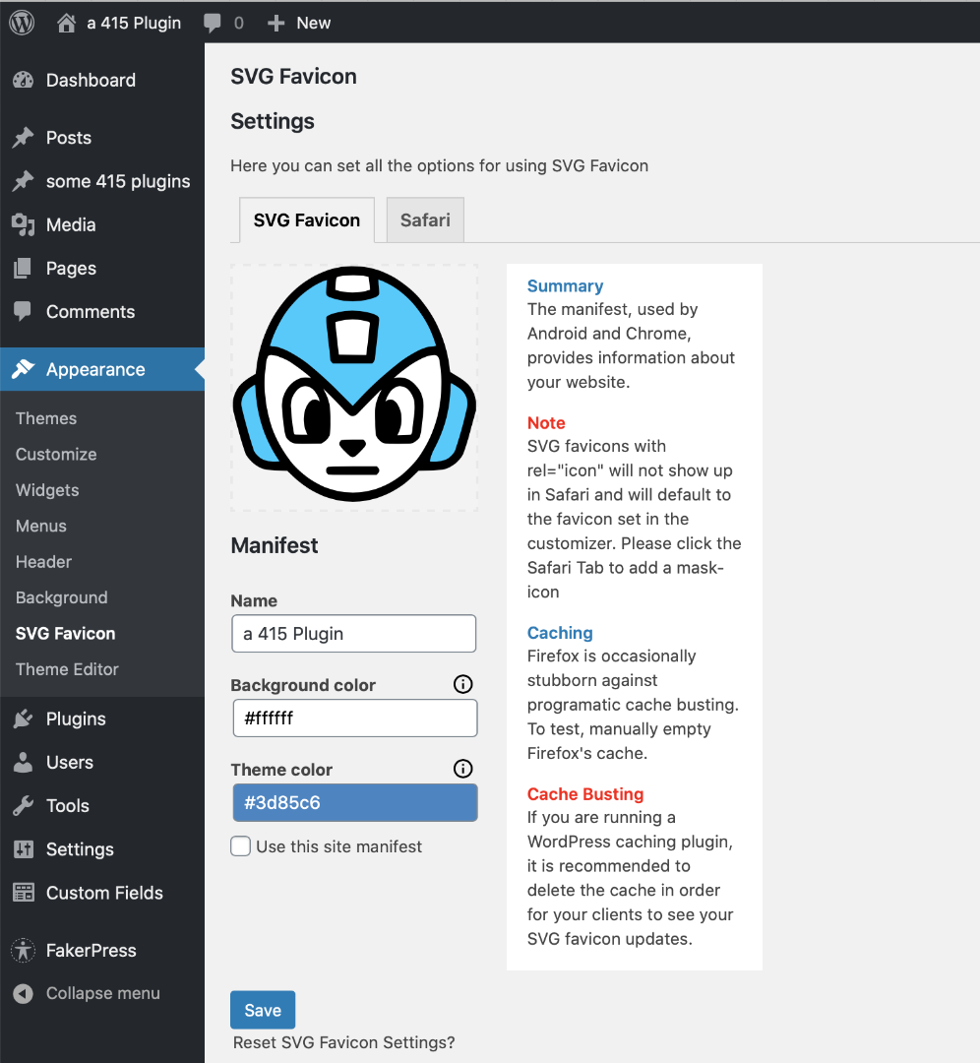
Task: Click the Appearance paintbrush icon
Action: [23, 369]
